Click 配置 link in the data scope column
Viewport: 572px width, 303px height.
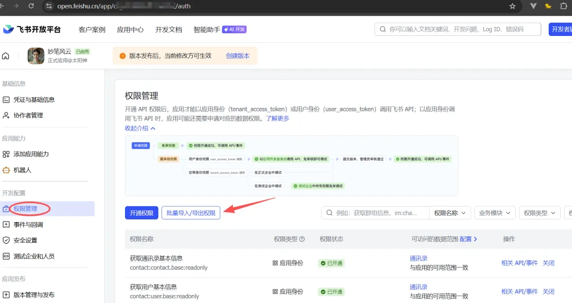tap(468, 239)
